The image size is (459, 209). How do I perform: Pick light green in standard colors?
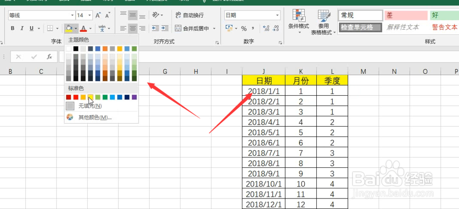(x=98, y=97)
